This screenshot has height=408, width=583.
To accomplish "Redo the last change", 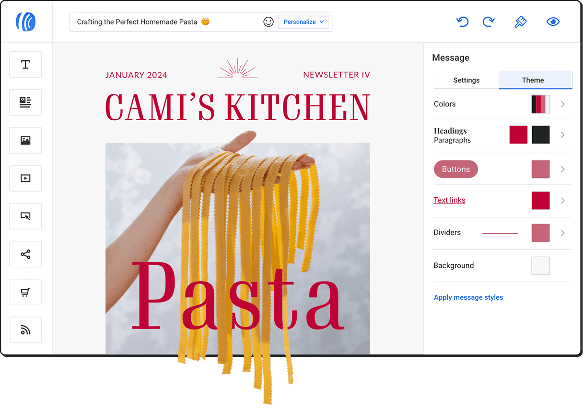I will (489, 22).
